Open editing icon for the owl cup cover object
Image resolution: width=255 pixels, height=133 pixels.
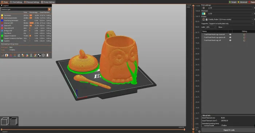pos(244,35)
